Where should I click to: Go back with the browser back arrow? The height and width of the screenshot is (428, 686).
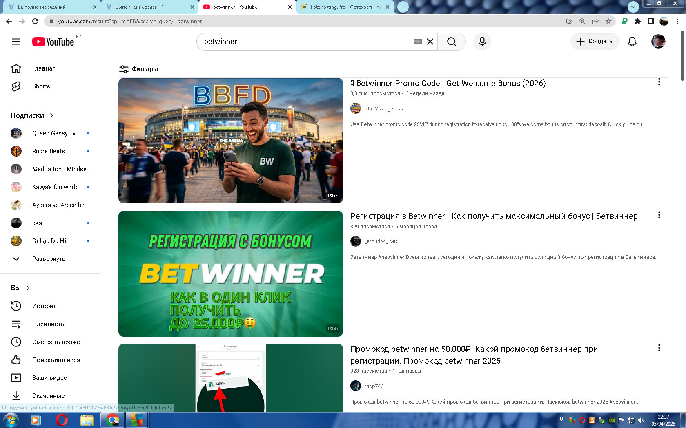(x=9, y=21)
